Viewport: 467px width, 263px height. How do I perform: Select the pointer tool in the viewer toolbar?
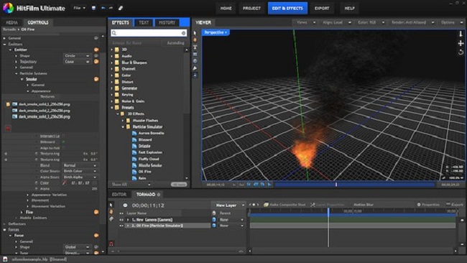pyautogui.click(x=195, y=33)
